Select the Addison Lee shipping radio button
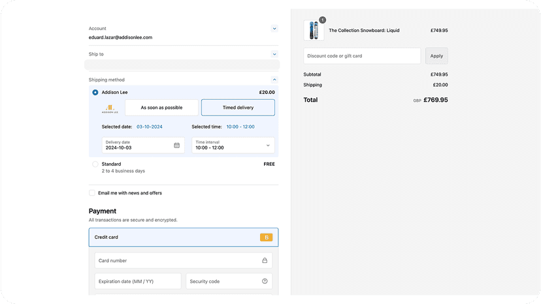 (x=95, y=93)
